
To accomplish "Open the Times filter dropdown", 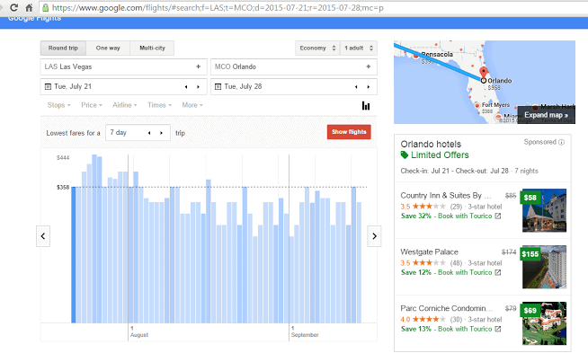I will [x=159, y=105].
